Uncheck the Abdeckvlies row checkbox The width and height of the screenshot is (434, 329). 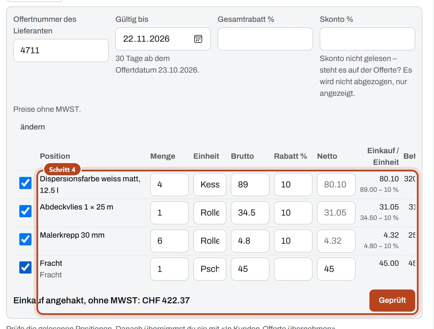pos(25,211)
